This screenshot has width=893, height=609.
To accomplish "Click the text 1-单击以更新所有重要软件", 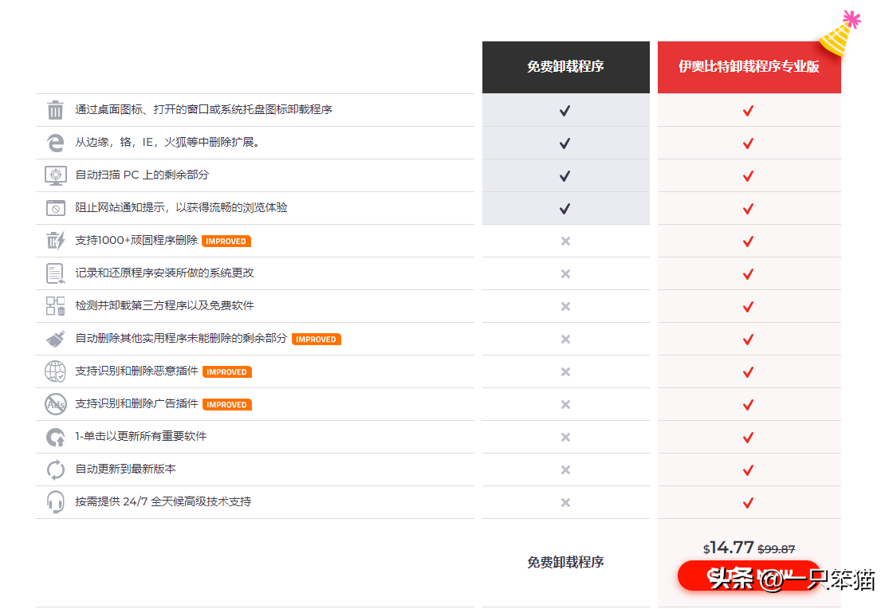I will [140, 437].
